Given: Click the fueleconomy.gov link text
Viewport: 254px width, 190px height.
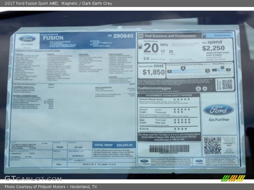Looking at the screenshot, I should [x=154, y=88].
